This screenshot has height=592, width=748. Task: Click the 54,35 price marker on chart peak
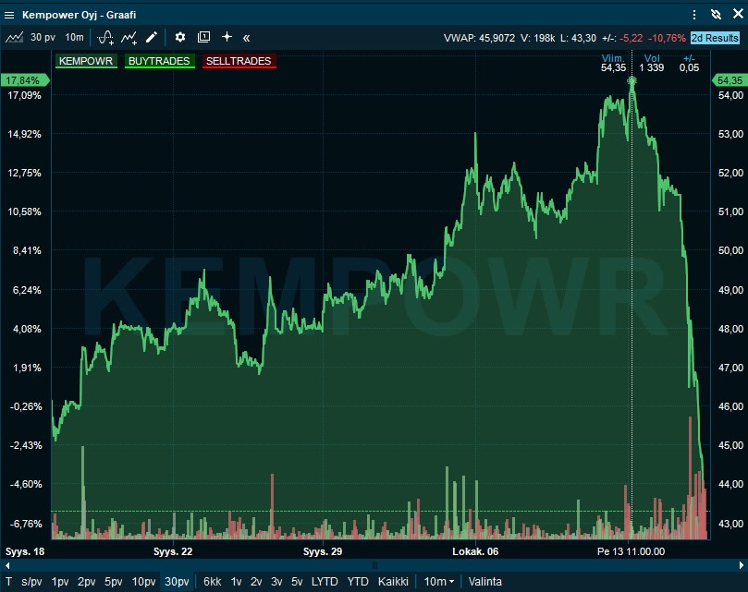pos(632,81)
